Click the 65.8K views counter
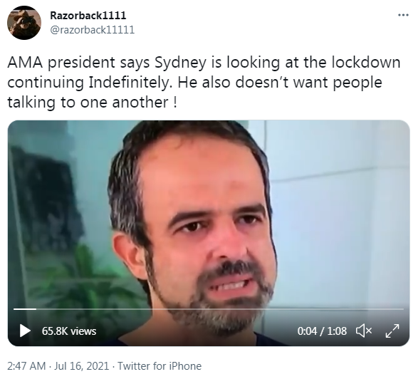The image size is (418, 379). coord(69,331)
